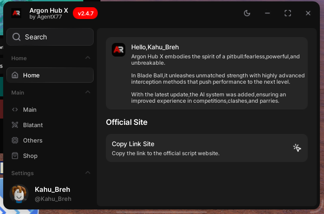Collapse the Main section chevron
Image resolution: width=324 pixels, height=214 pixels.
pos(88,92)
